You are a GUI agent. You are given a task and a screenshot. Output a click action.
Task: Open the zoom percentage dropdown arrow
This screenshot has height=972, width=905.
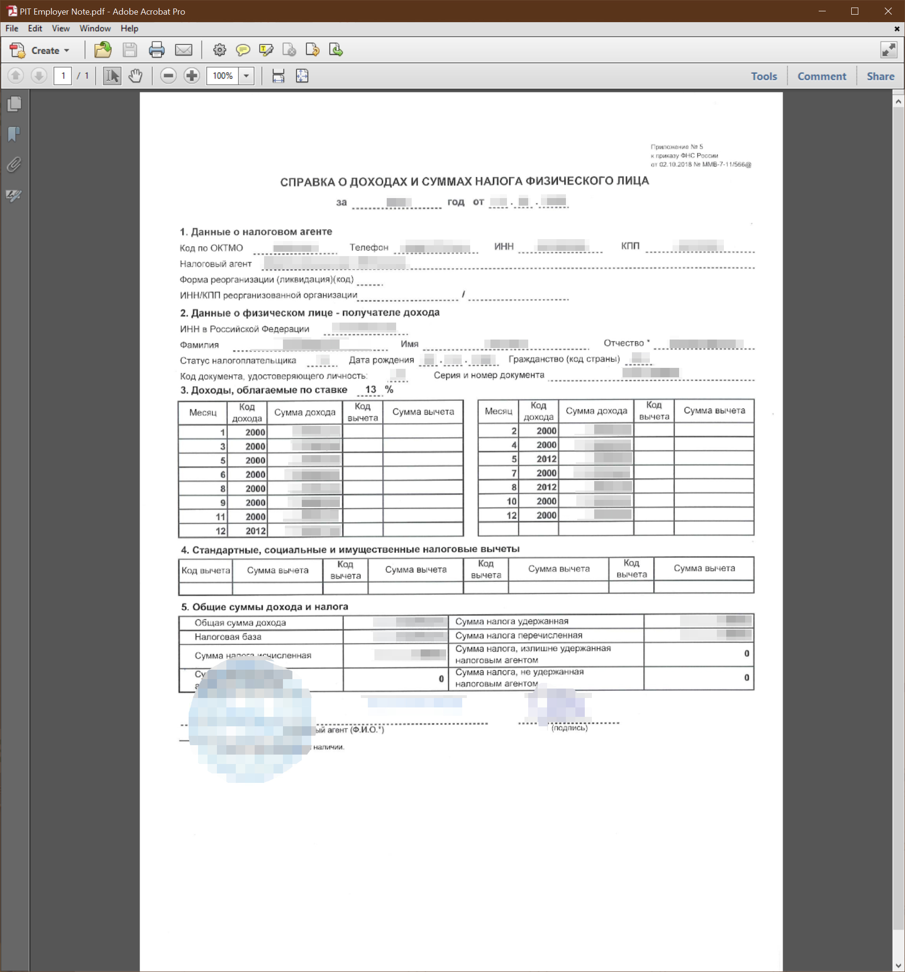point(247,76)
